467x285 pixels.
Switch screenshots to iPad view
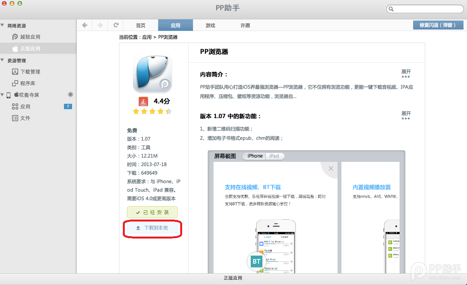(x=274, y=156)
